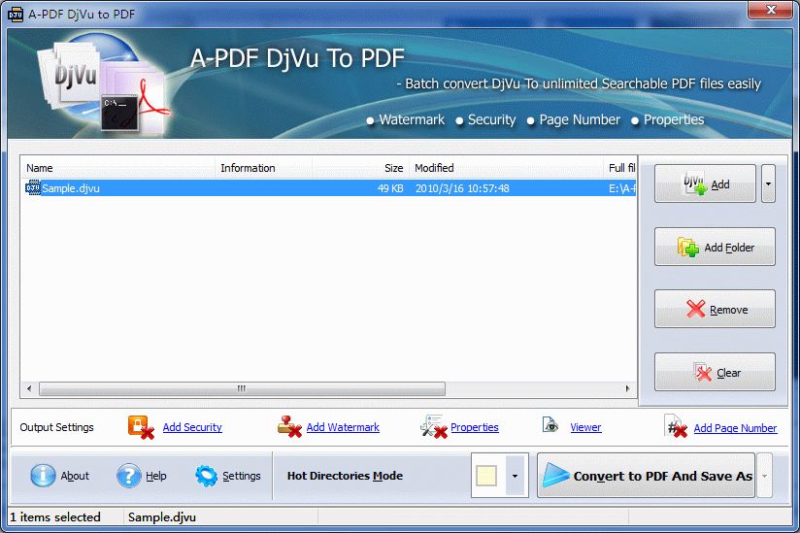Click the hash page icon beside Add Page Number

point(677,426)
